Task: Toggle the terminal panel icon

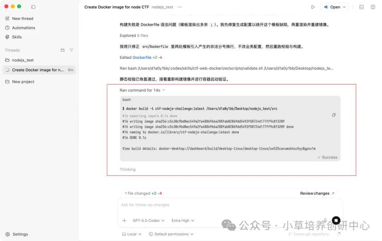Action: pyautogui.click(x=361, y=7)
